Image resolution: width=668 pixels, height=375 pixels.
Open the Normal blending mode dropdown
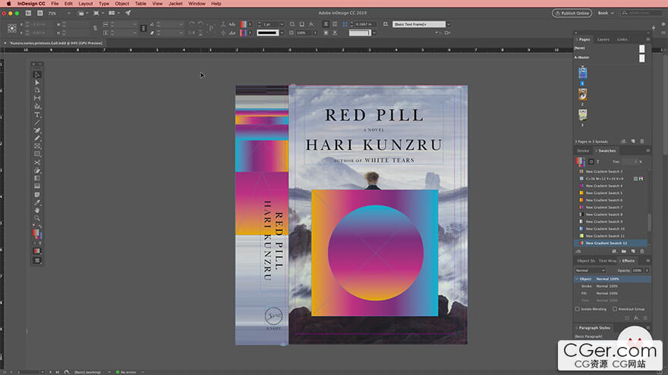point(591,270)
